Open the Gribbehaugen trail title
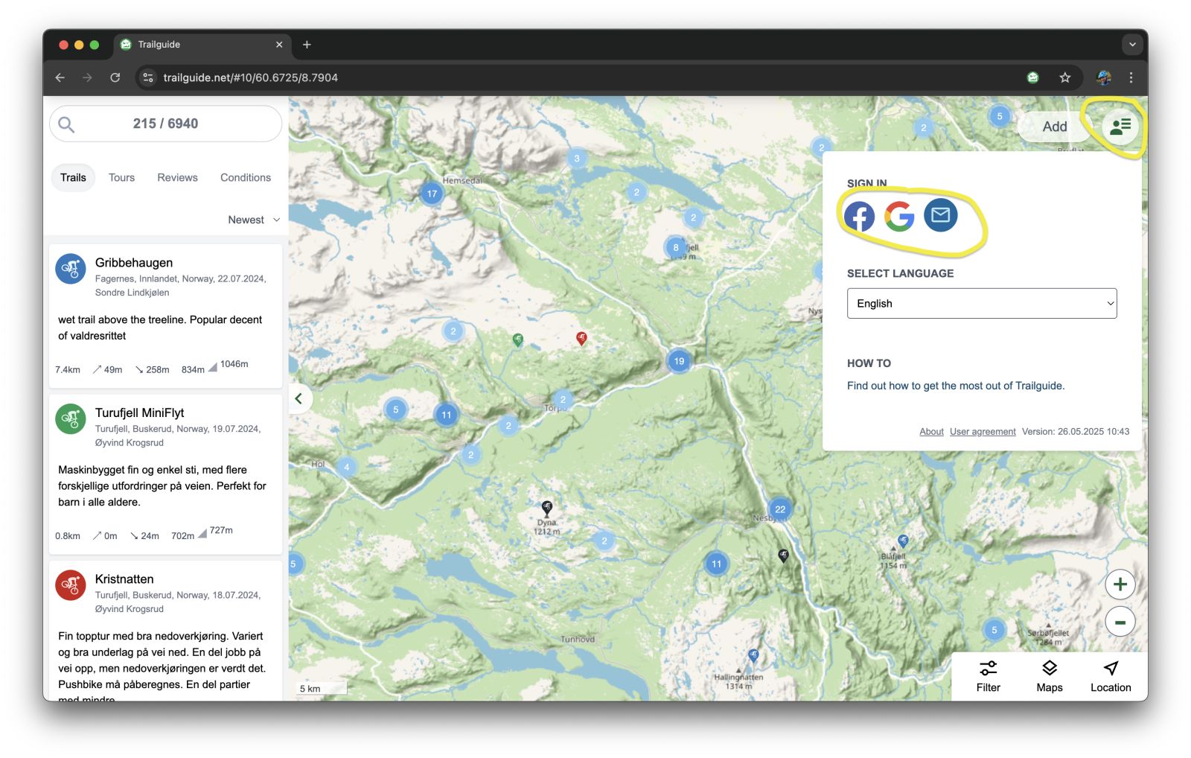Viewport: 1191px width, 758px height. tap(134, 263)
